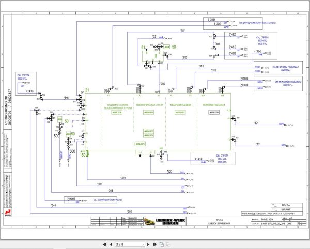310x249 pixels.
Task: Click the *345 line label
Action: pos(66,98)
